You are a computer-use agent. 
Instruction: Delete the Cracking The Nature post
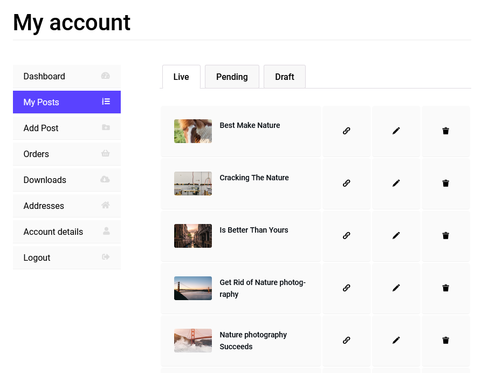(x=445, y=183)
